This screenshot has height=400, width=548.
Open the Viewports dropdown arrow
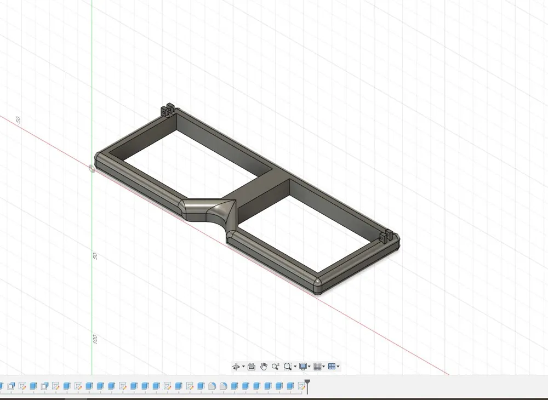[x=338, y=367]
